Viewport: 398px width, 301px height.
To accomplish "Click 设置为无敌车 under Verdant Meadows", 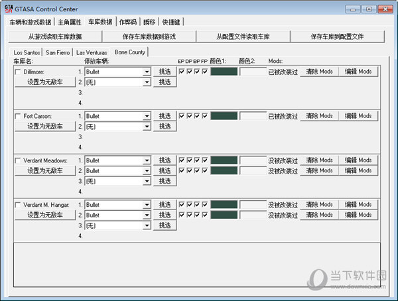I will [x=45, y=170].
